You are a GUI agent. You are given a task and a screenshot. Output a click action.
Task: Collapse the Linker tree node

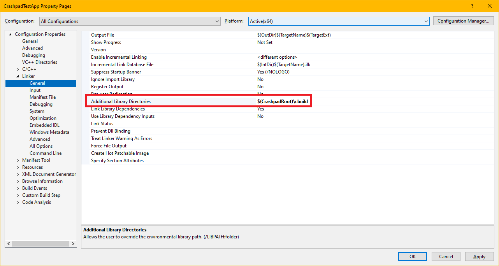click(18, 76)
